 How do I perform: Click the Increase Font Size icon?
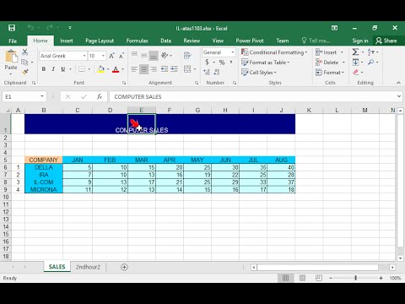click(x=111, y=56)
